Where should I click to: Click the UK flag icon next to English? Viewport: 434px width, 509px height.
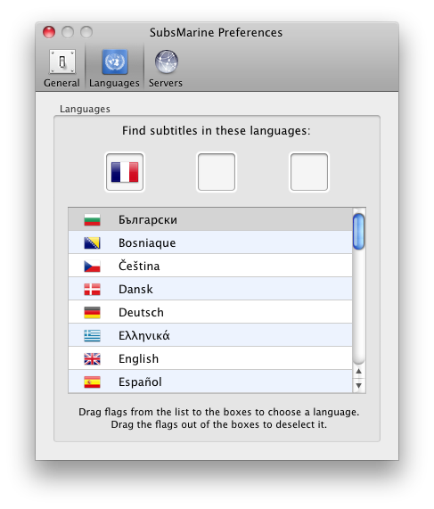pyautogui.click(x=92, y=358)
